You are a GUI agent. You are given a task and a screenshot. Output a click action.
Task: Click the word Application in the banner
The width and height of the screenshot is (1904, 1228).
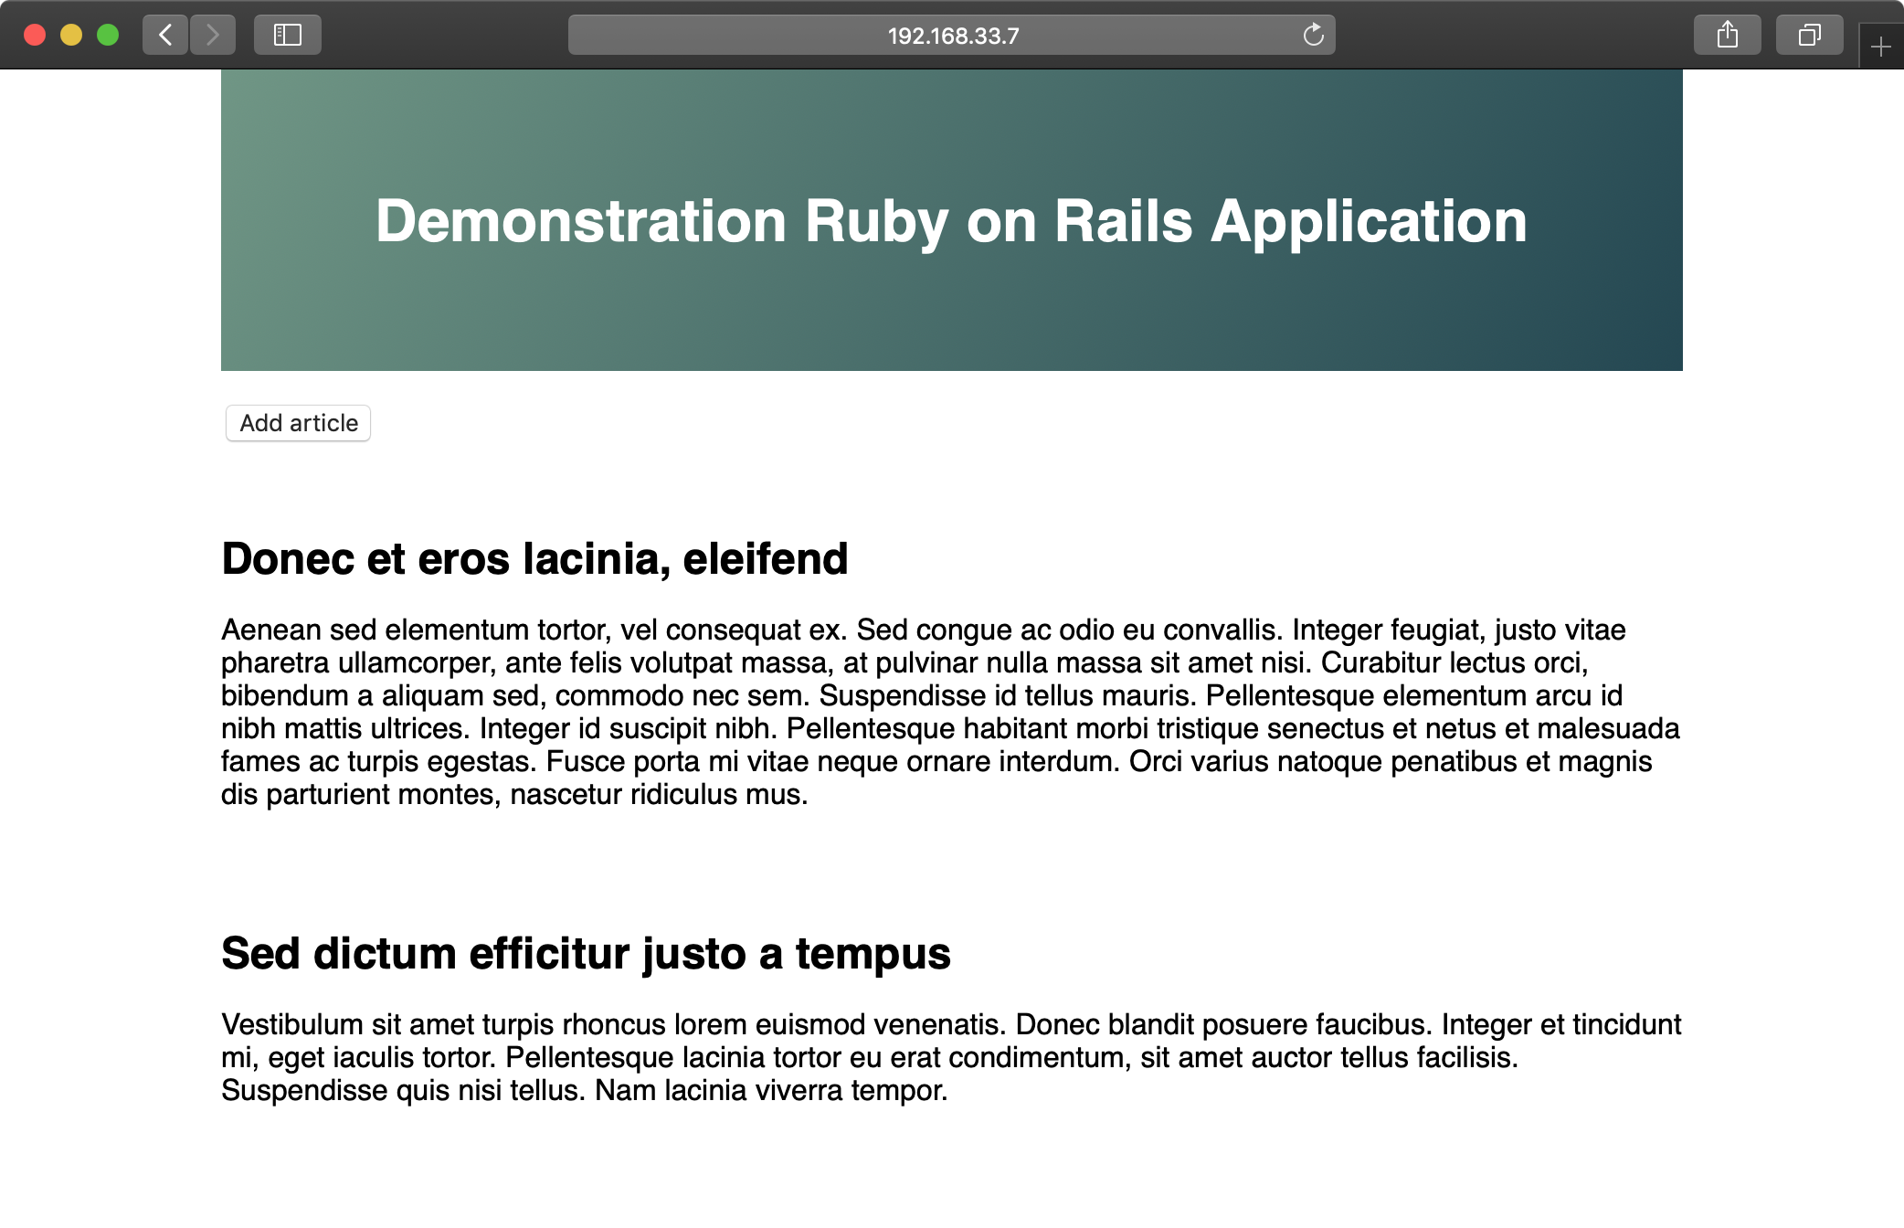[x=1369, y=221]
